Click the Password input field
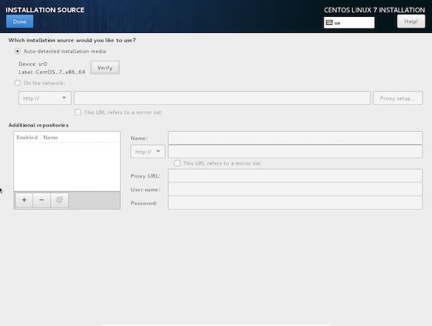Screen dimensions: 432x326 [x=295, y=203]
